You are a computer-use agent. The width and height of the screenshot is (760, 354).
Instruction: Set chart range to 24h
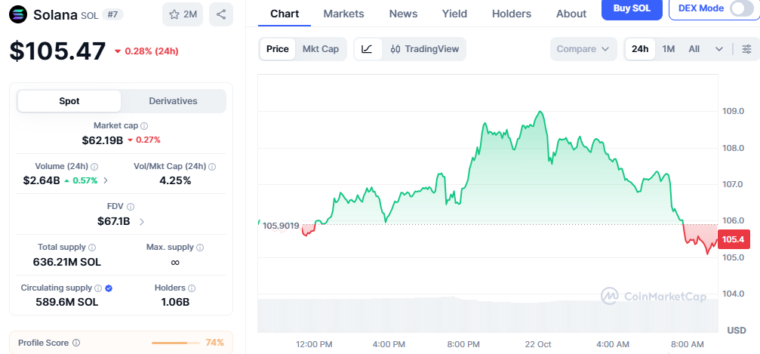click(640, 49)
